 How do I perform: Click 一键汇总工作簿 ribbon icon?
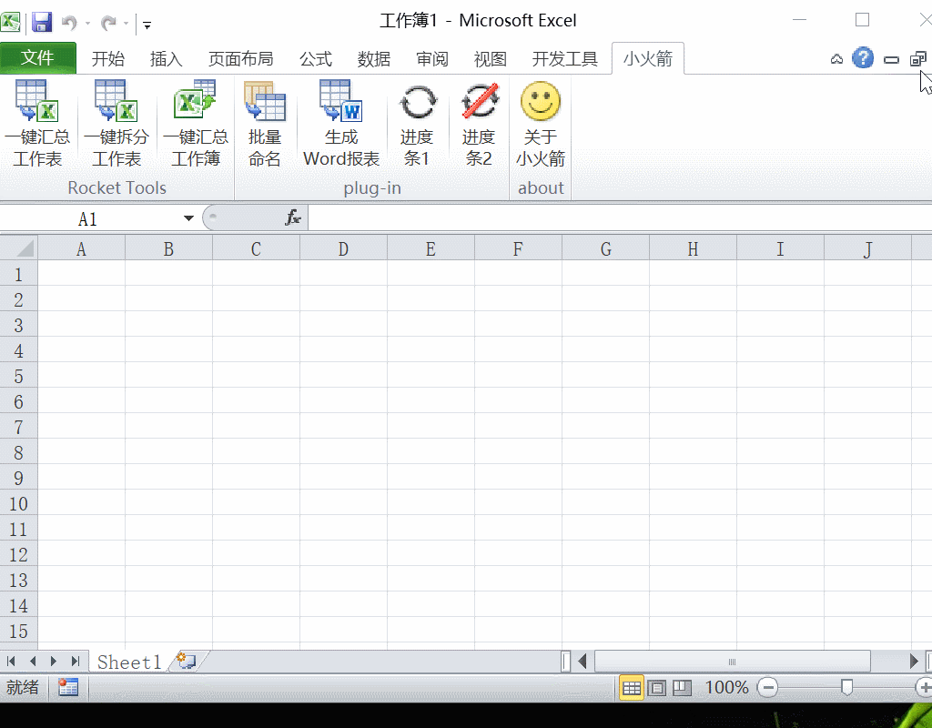coord(195,124)
